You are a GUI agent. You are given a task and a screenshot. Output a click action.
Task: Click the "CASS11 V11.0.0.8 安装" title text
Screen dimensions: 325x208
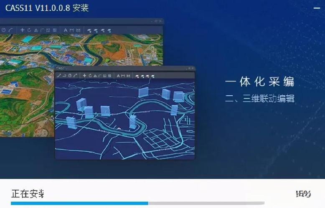click(x=47, y=8)
